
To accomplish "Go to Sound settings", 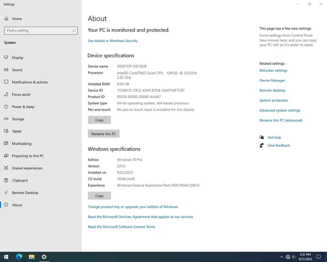I will click(x=41, y=70).
